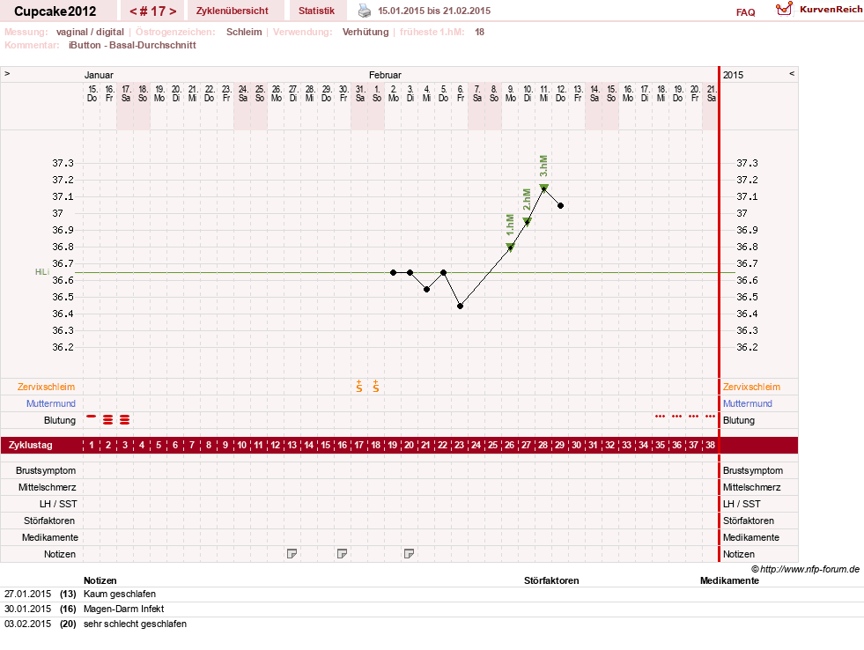Click the lowest temperature point at 36.4

460,306
